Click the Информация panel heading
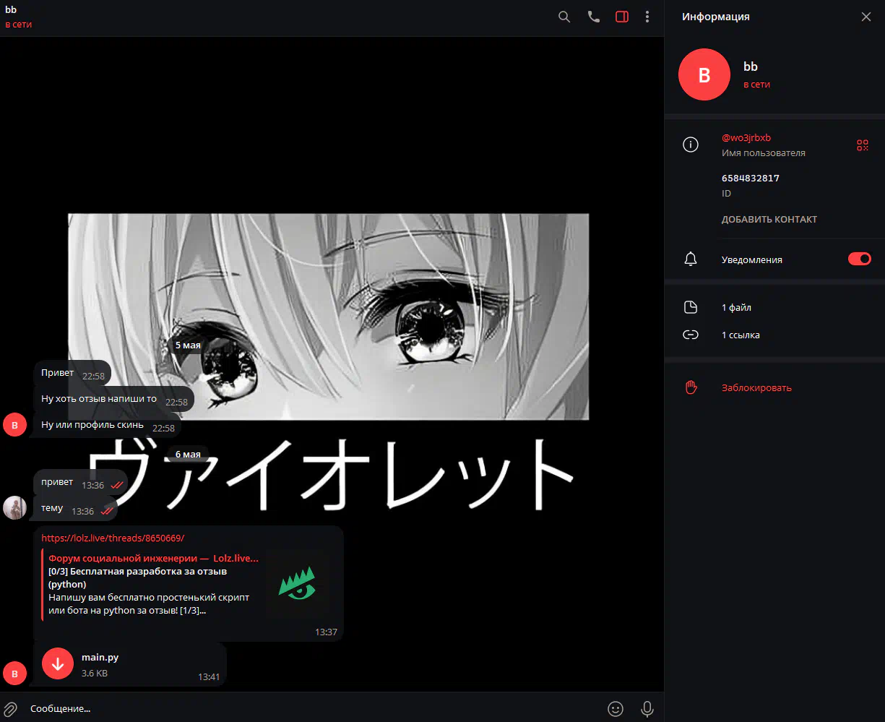Viewport: 885px width, 722px height. click(716, 17)
